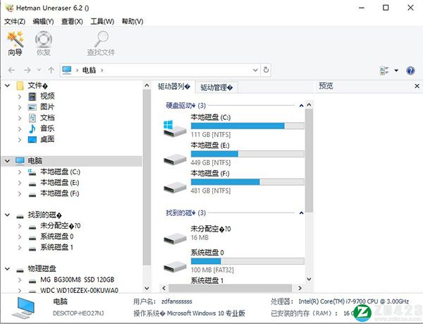
Task: Launch the wizard (向导) tool
Action: pos(15,43)
